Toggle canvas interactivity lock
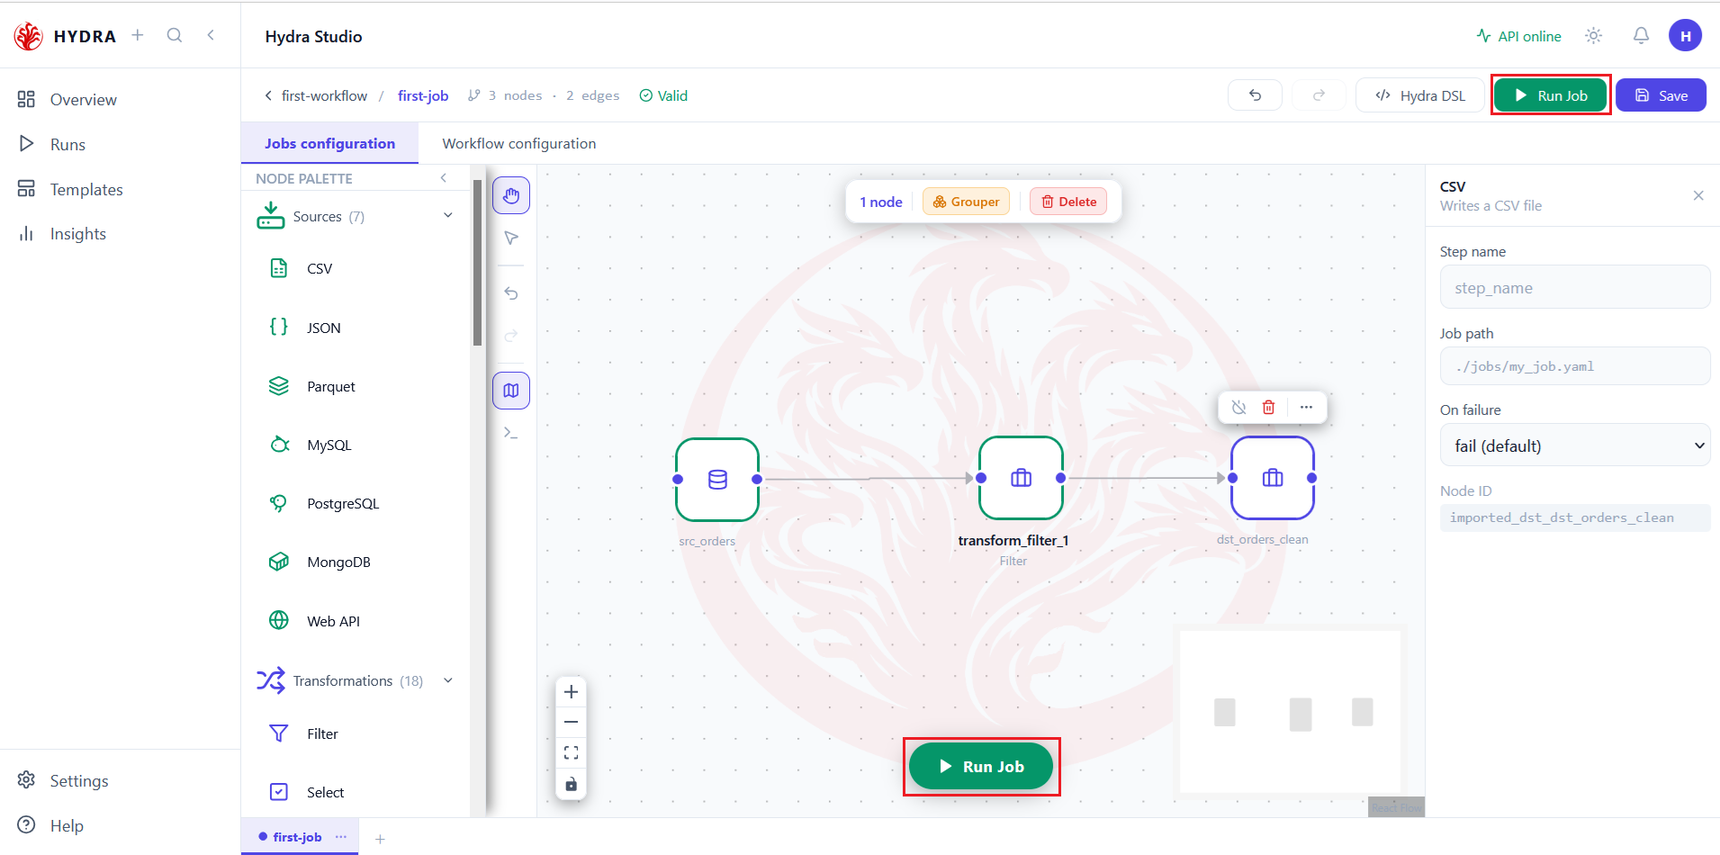Screen dimensions: 1720x855 [571, 784]
